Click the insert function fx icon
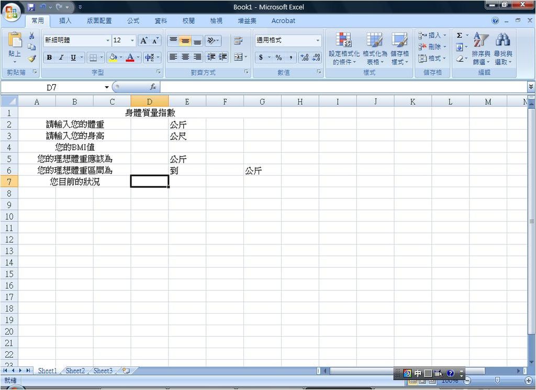The image size is (536, 390). (x=153, y=87)
